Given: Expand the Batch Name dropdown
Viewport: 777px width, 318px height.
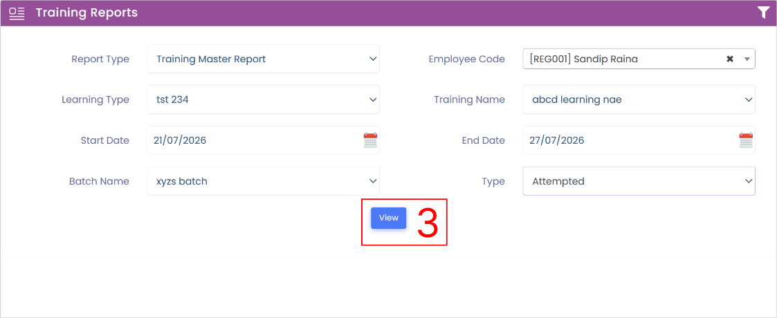Looking at the screenshot, I should [263, 181].
